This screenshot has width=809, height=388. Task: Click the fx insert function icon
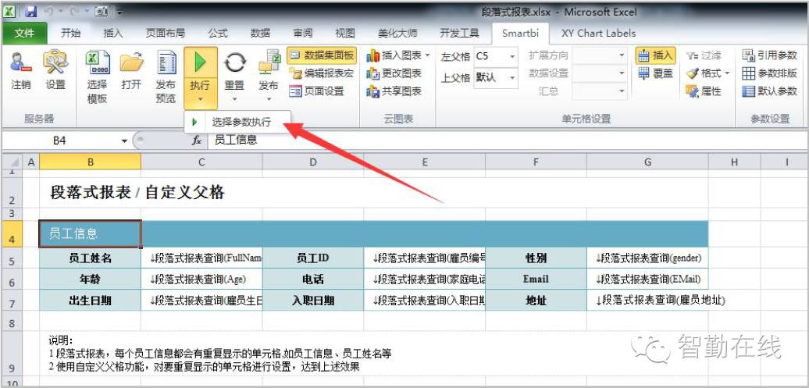[197, 141]
